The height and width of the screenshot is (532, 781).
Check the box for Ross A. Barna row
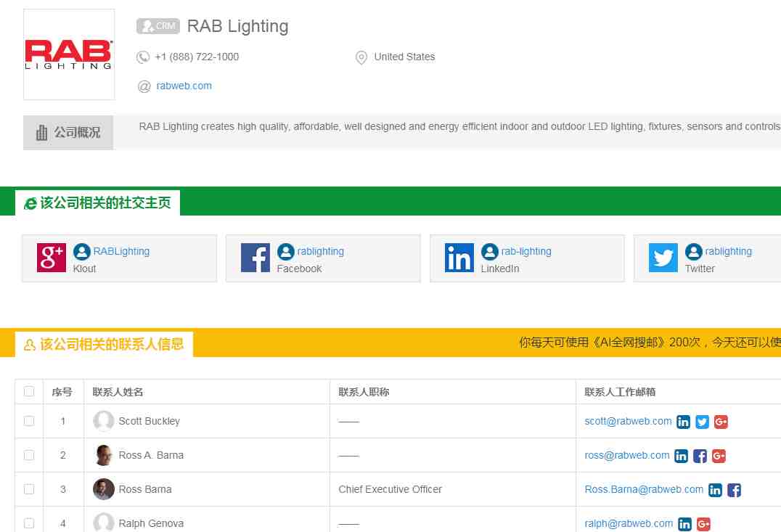coord(29,455)
